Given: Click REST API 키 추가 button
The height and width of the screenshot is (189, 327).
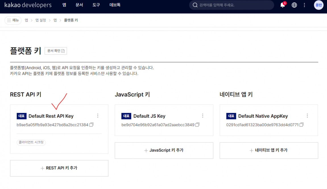Looking at the screenshot, I should click(x=59, y=168).
